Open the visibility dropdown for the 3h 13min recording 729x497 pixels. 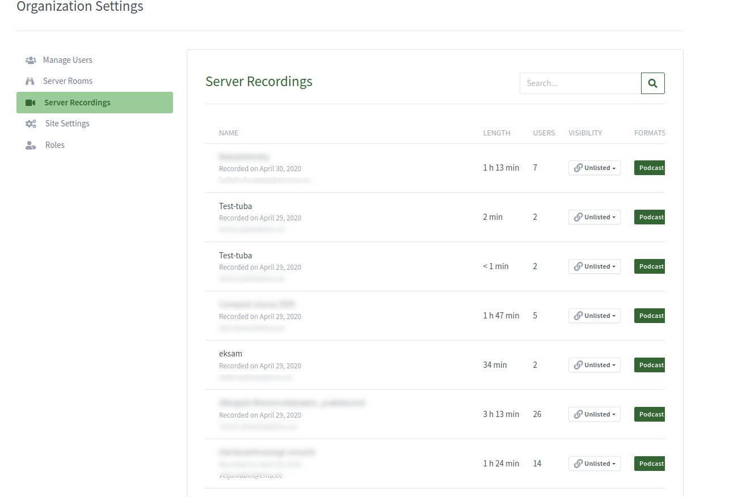coord(594,414)
